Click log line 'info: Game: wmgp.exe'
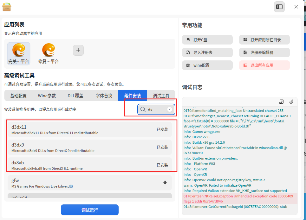Image resolution: width=306 pixels, height=220 pixels. pos(202,132)
